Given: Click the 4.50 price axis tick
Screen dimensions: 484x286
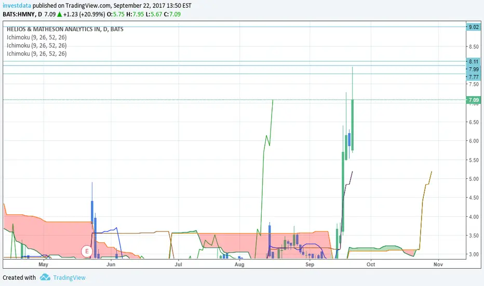Looking at the screenshot, I should pos(474,198).
